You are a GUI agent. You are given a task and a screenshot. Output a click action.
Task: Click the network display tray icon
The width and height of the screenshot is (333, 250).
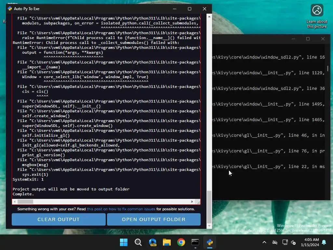285,242
